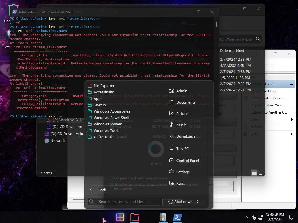This screenshot has width=298, height=223.
Task: Launch the Run... dialog
Action: point(177,184)
